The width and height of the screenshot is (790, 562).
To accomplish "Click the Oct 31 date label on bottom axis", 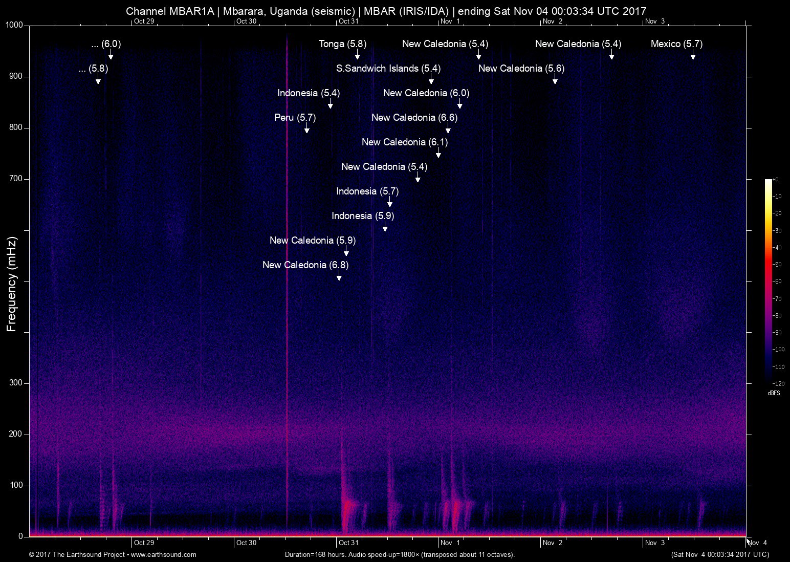I will coord(349,542).
